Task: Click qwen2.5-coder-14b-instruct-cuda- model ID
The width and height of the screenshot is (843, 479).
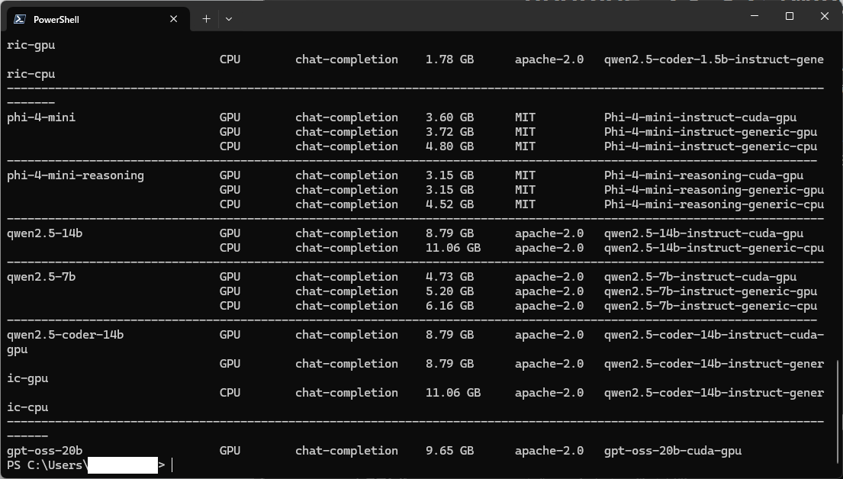Action: 714,335
